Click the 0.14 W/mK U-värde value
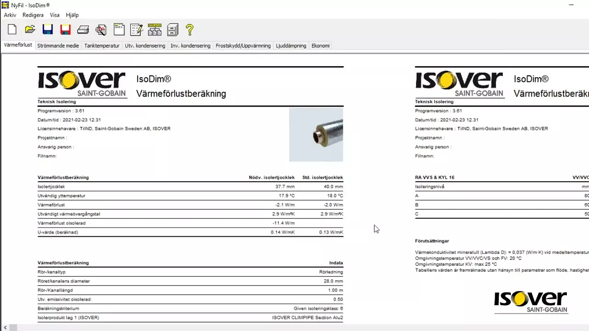Screen dimensions: 589x331 coord(283,233)
